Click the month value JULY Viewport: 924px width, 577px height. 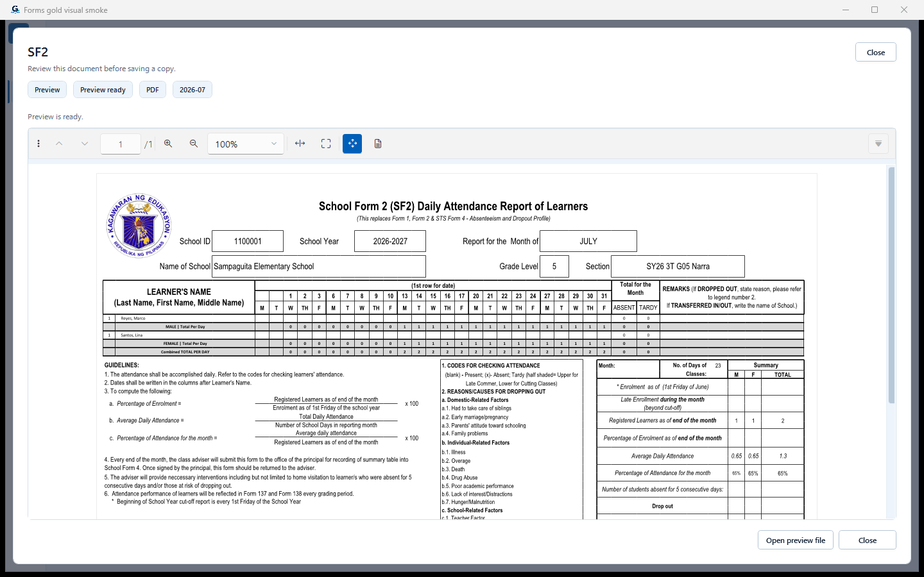tap(588, 241)
